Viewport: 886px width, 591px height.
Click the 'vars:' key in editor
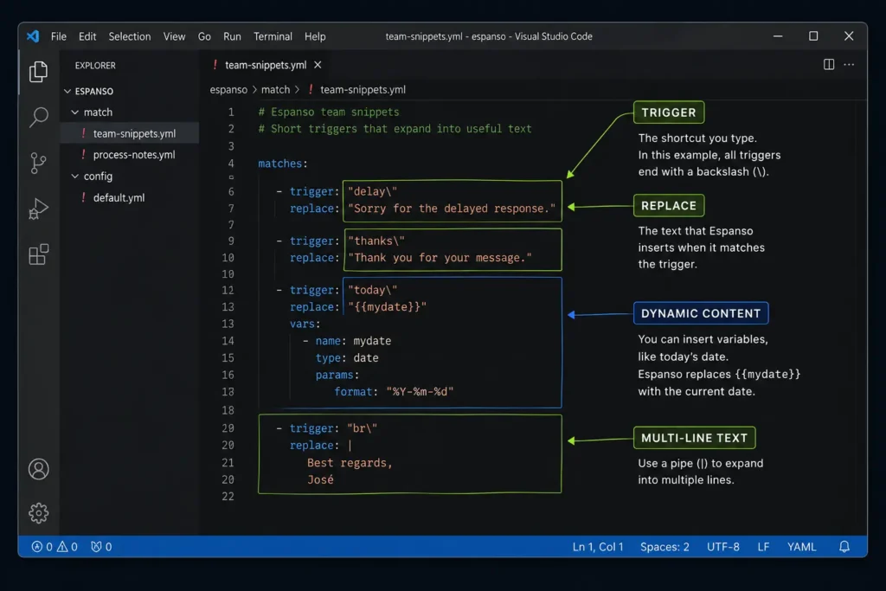click(x=305, y=324)
